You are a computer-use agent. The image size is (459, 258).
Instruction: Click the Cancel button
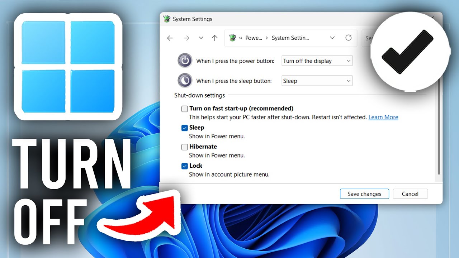click(x=410, y=194)
